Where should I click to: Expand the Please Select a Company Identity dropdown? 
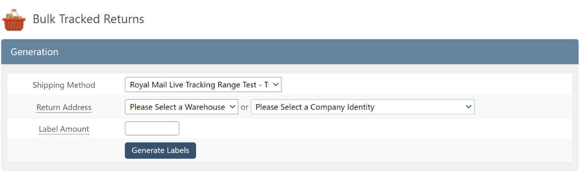357,107
